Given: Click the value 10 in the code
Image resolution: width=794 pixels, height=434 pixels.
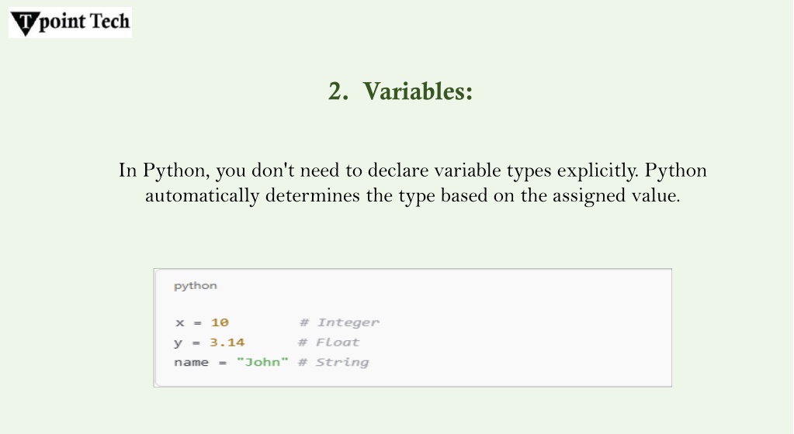Looking at the screenshot, I should point(220,322).
